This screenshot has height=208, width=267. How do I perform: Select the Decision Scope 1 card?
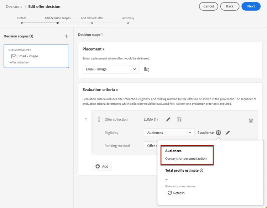tap(36, 56)
